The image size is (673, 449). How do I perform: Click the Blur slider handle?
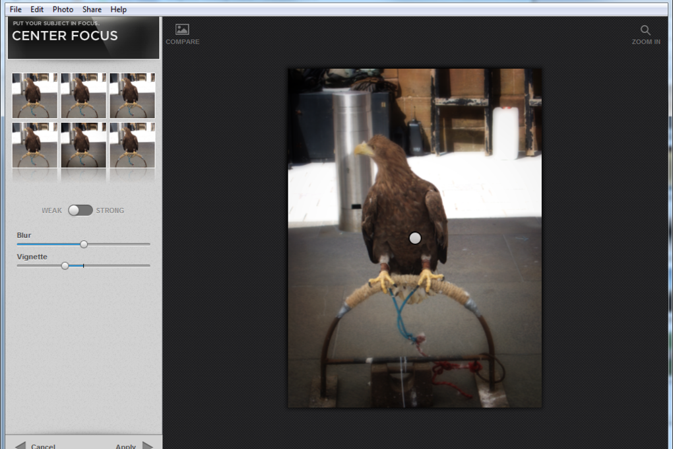tap(84, 244)
